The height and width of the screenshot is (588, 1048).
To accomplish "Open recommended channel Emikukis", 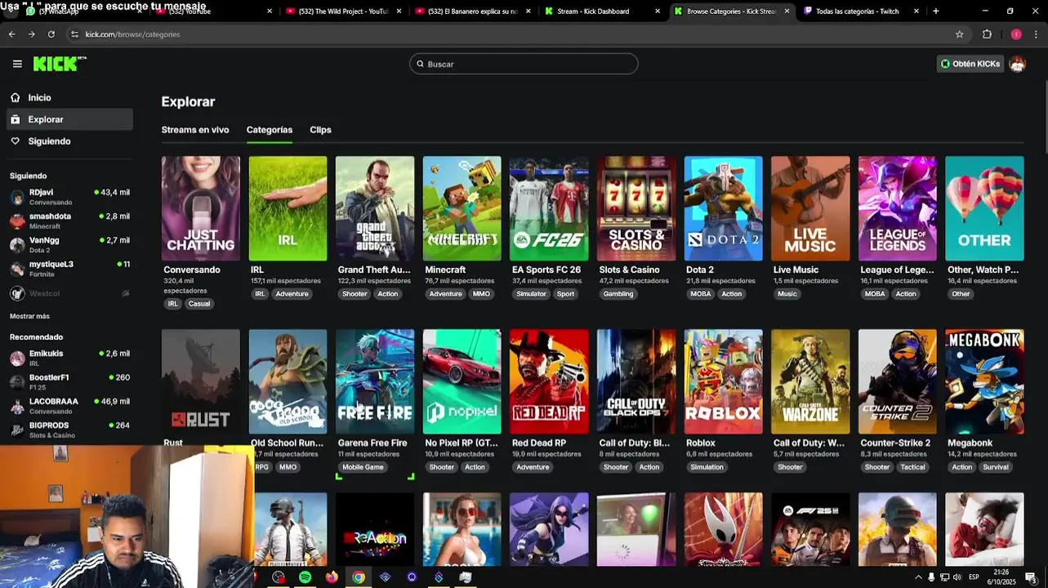I will 69,358.
